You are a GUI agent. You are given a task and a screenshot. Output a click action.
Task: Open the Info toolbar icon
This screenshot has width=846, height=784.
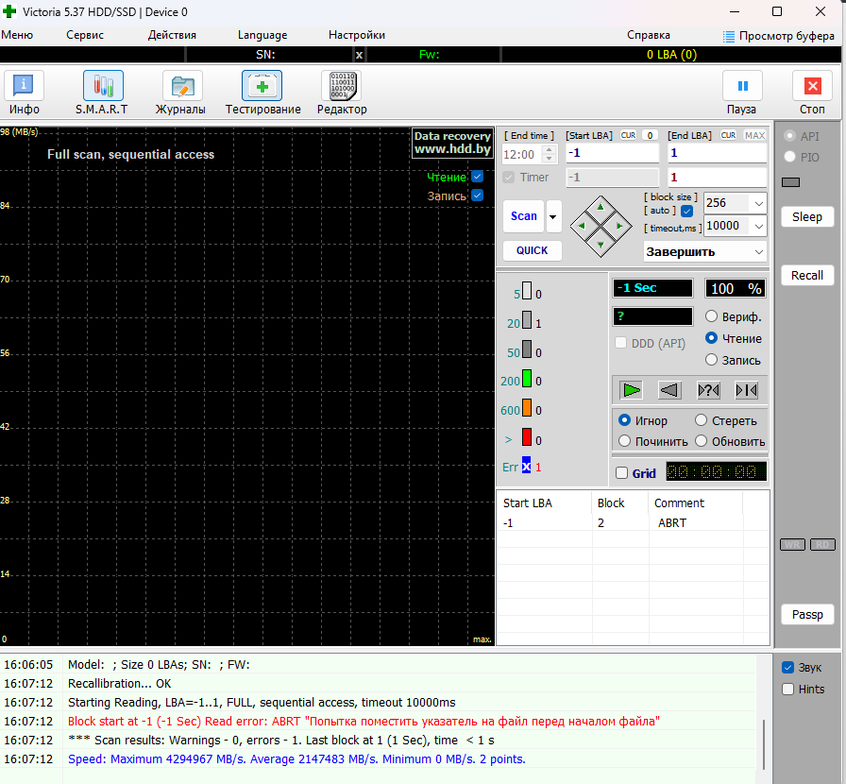click(25, 87)
